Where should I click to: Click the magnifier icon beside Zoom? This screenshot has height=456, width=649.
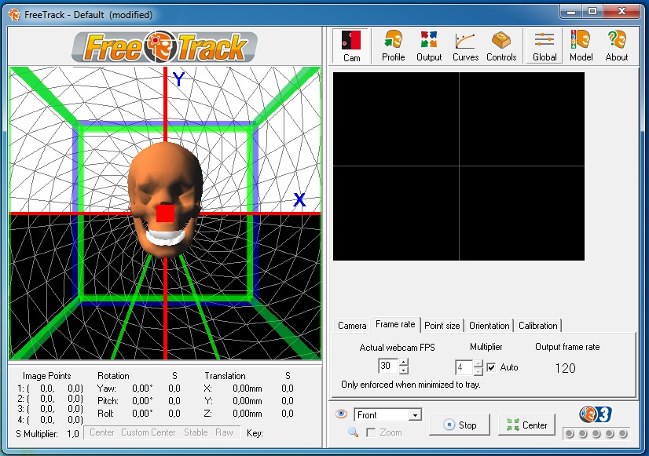pos(353,432)
